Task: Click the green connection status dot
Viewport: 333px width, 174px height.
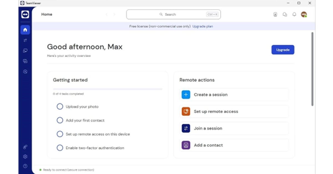Action: click(40, 170)
